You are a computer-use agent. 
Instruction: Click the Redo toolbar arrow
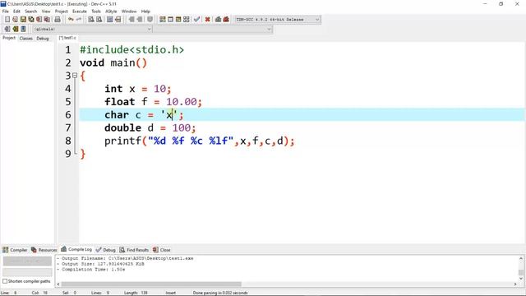point(79,20)
